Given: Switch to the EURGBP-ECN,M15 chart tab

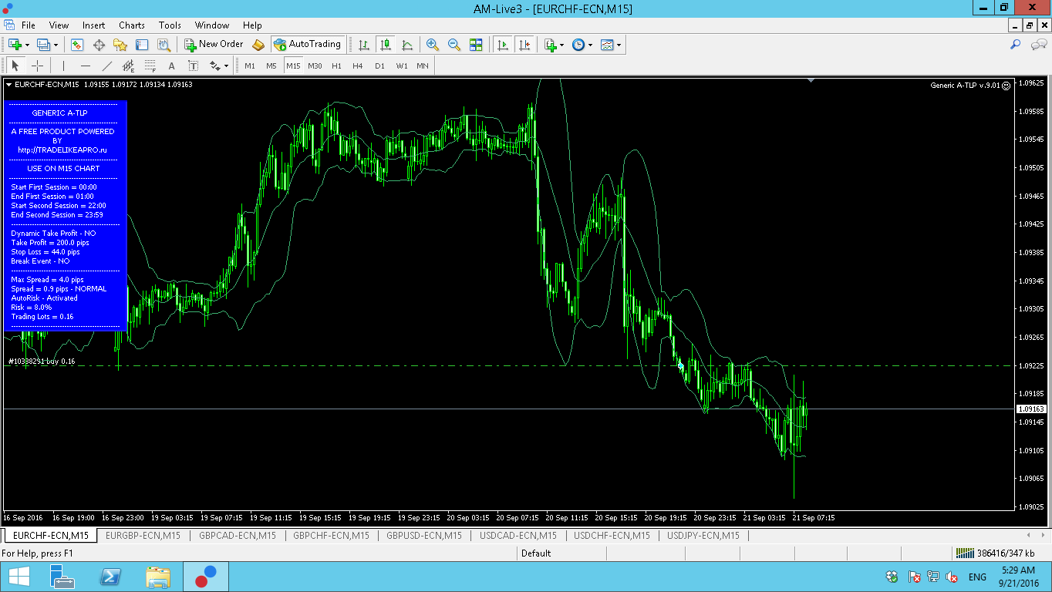Looking at the screenshot, I should (x=143, y=535).
